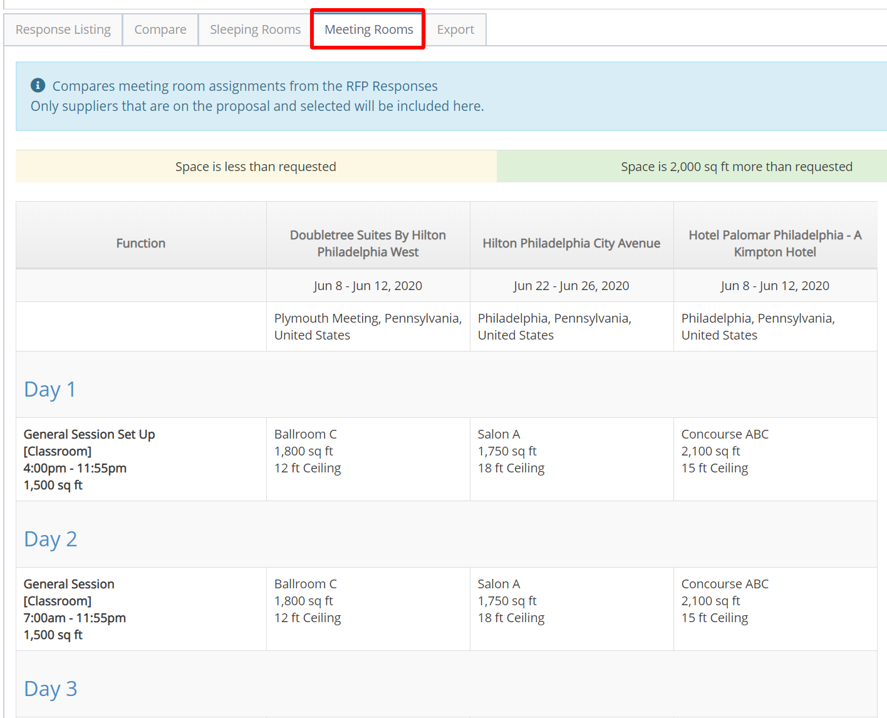Select the Meeting Rooms tab

368,29
